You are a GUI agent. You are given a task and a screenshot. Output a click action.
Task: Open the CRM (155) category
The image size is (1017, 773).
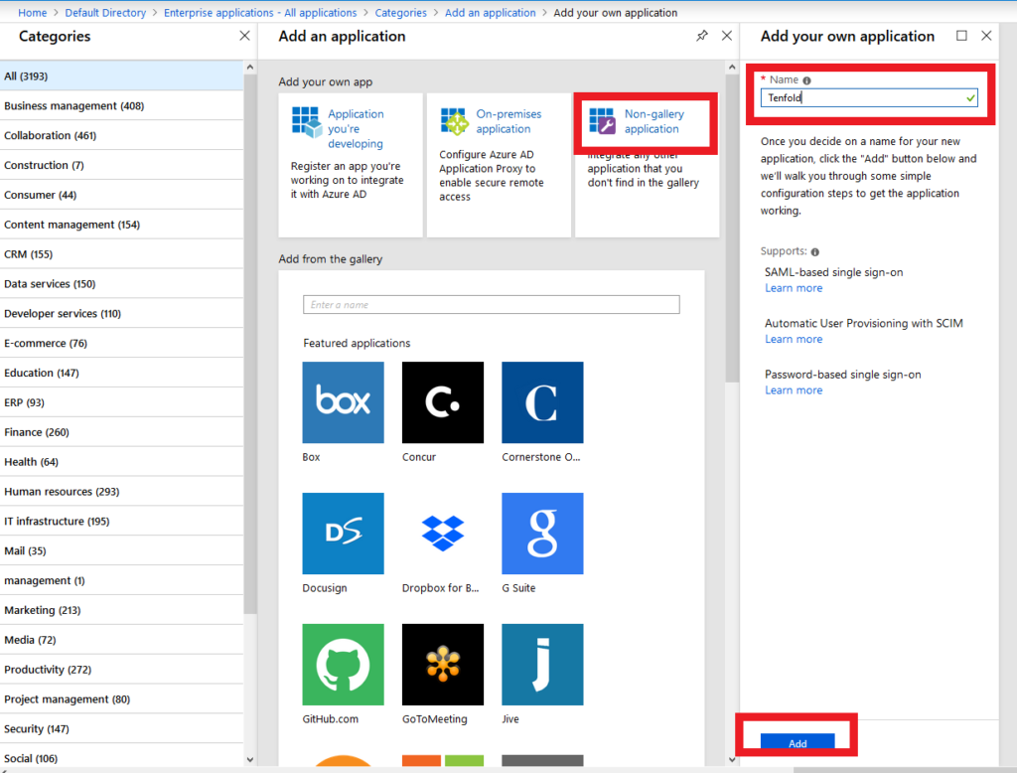pyautogui.click(x=121, y=253)
